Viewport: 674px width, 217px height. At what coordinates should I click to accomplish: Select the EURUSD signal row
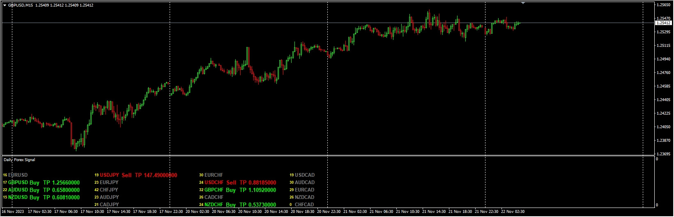[x=15, y=175]
